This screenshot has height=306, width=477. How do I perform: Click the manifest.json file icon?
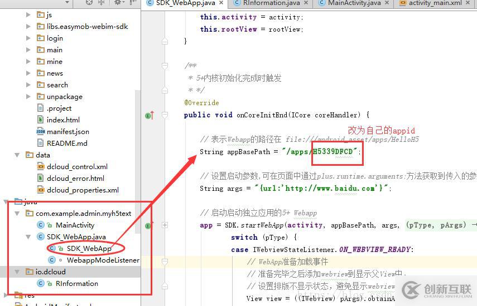(x=41, y=131)
